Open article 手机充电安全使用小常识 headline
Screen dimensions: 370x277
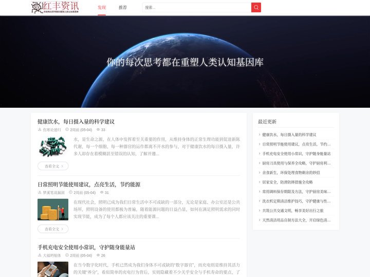pyautogui.click(x=86, y=247)
